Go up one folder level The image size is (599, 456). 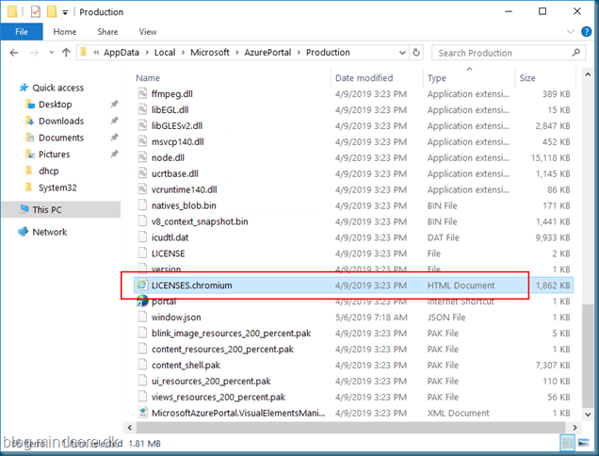(x=66, y=53)
